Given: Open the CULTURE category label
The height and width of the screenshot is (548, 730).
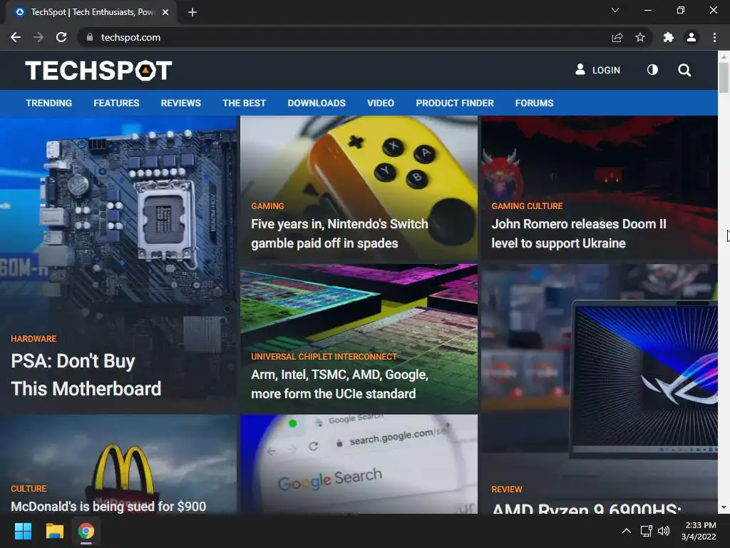Looking at the screenshot, I should pyautogui.click(x=29, y=489).
